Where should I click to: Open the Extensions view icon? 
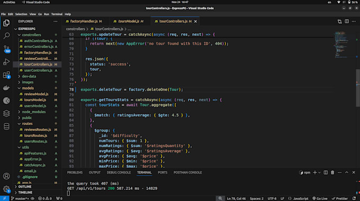(x=6, y=75)
